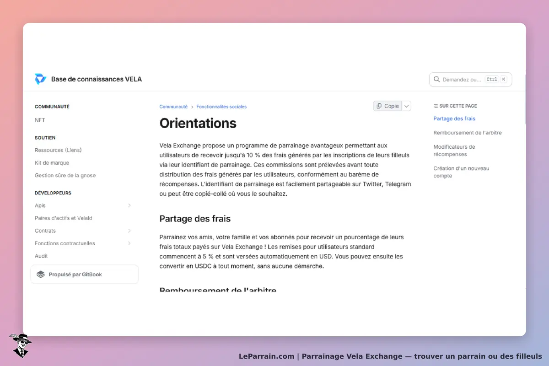Open Ressources (Liens) page

click(x=58, y=150)
